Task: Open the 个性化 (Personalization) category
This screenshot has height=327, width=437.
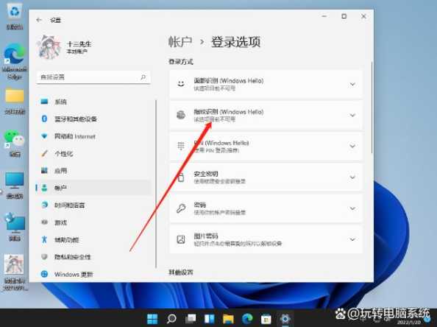Action: coord(93,153)
